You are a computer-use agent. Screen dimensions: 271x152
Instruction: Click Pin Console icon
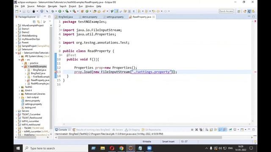tap(230, 130)
